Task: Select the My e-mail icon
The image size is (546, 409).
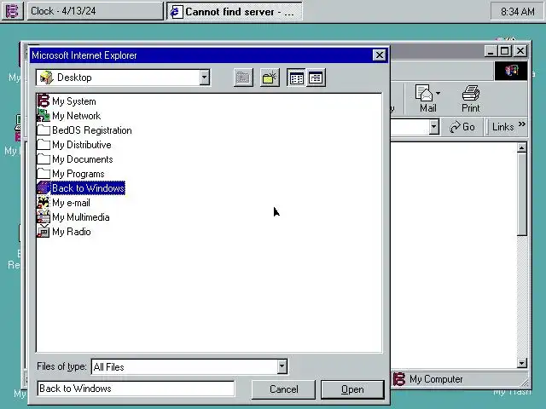Action: [44, 203]
